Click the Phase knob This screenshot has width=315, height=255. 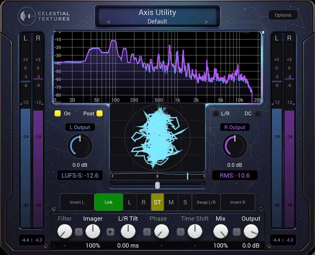pos(161,232)
